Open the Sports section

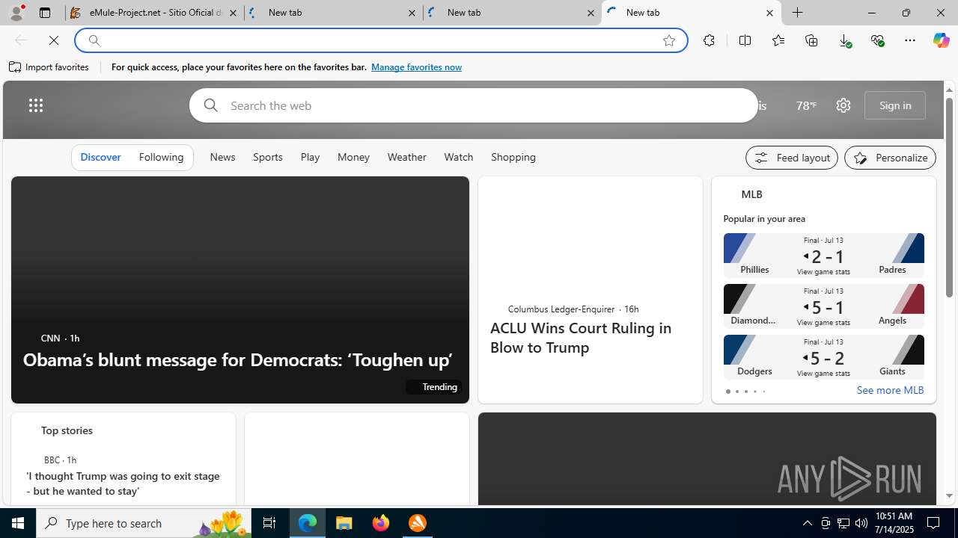coord(268,157)
